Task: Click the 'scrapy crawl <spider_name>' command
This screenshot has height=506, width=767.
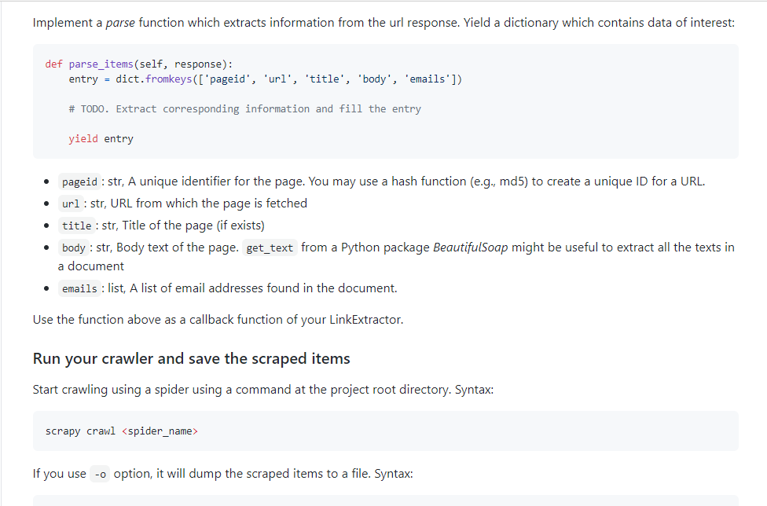Action: 122,431
